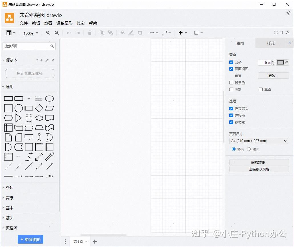Open scratchpad help question mark
The image size is (294, 247).
point(37,60)
